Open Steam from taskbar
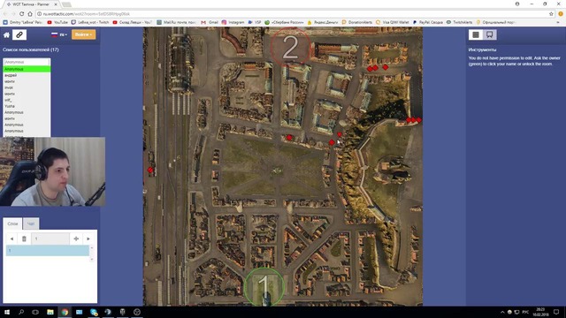Image resolution: width=566 pixels, height=318 pixels. point(108,312)
